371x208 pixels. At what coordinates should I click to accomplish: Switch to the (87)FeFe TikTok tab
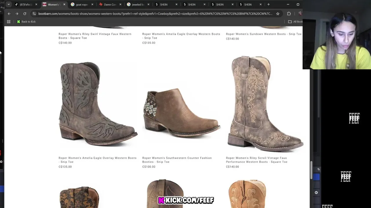26,4
